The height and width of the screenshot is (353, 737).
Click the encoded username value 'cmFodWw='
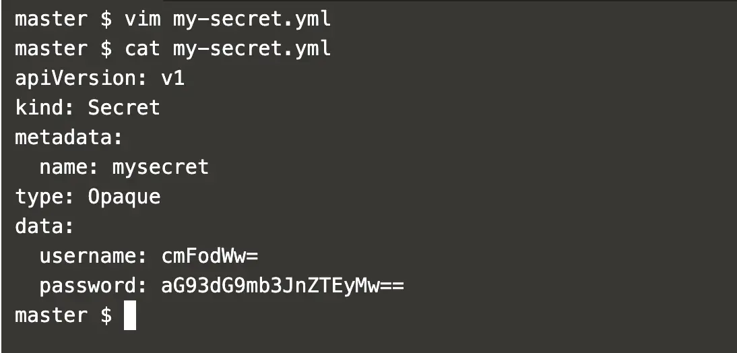(210, 256)
